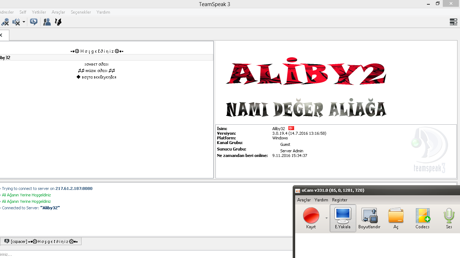Open the Self menu

click(23, 12)
